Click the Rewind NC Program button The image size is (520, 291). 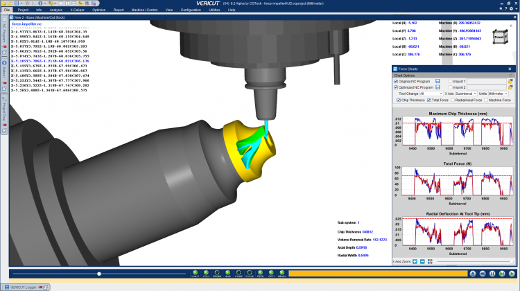[483, 274]
